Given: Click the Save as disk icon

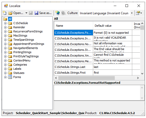Looking at the screenshot, I should tap(36, 13).
